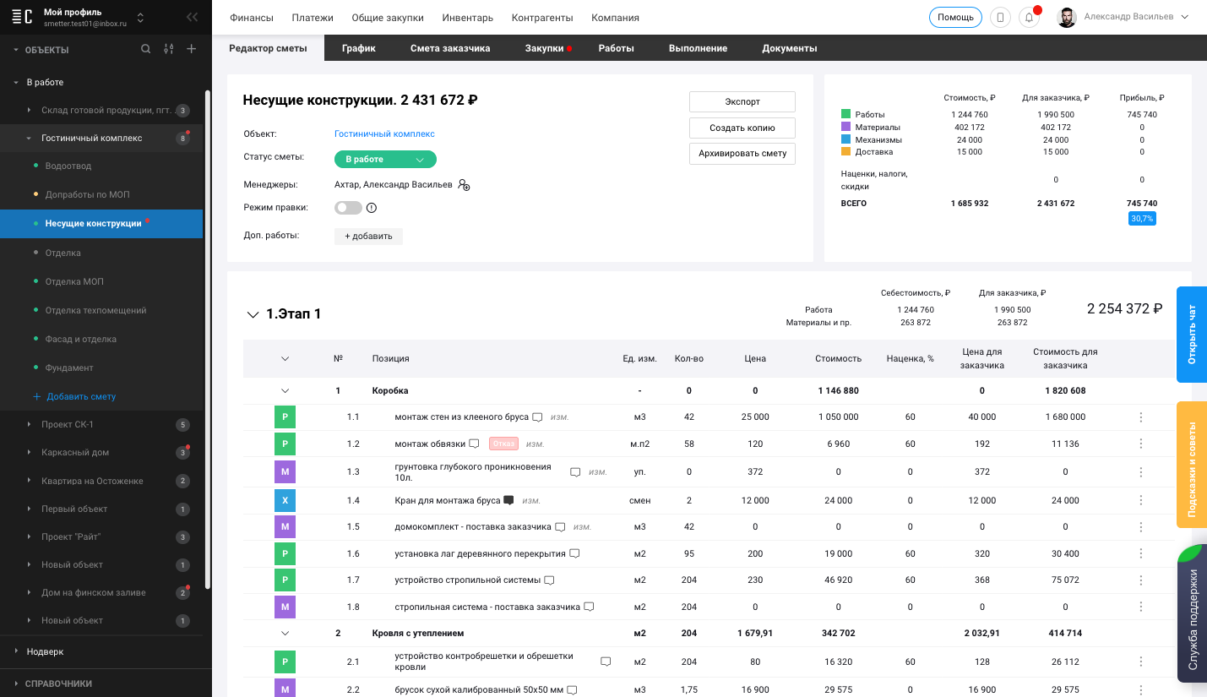Collapse the 1.Этап 1 section

tap(252, 314)
